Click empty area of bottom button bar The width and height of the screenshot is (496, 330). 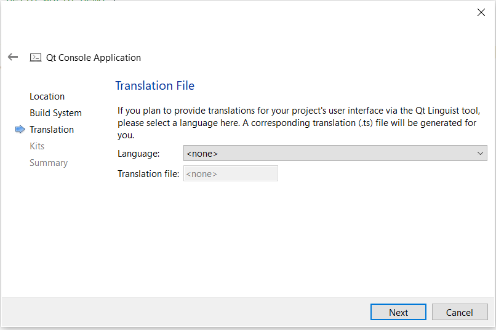pos(185,312)
